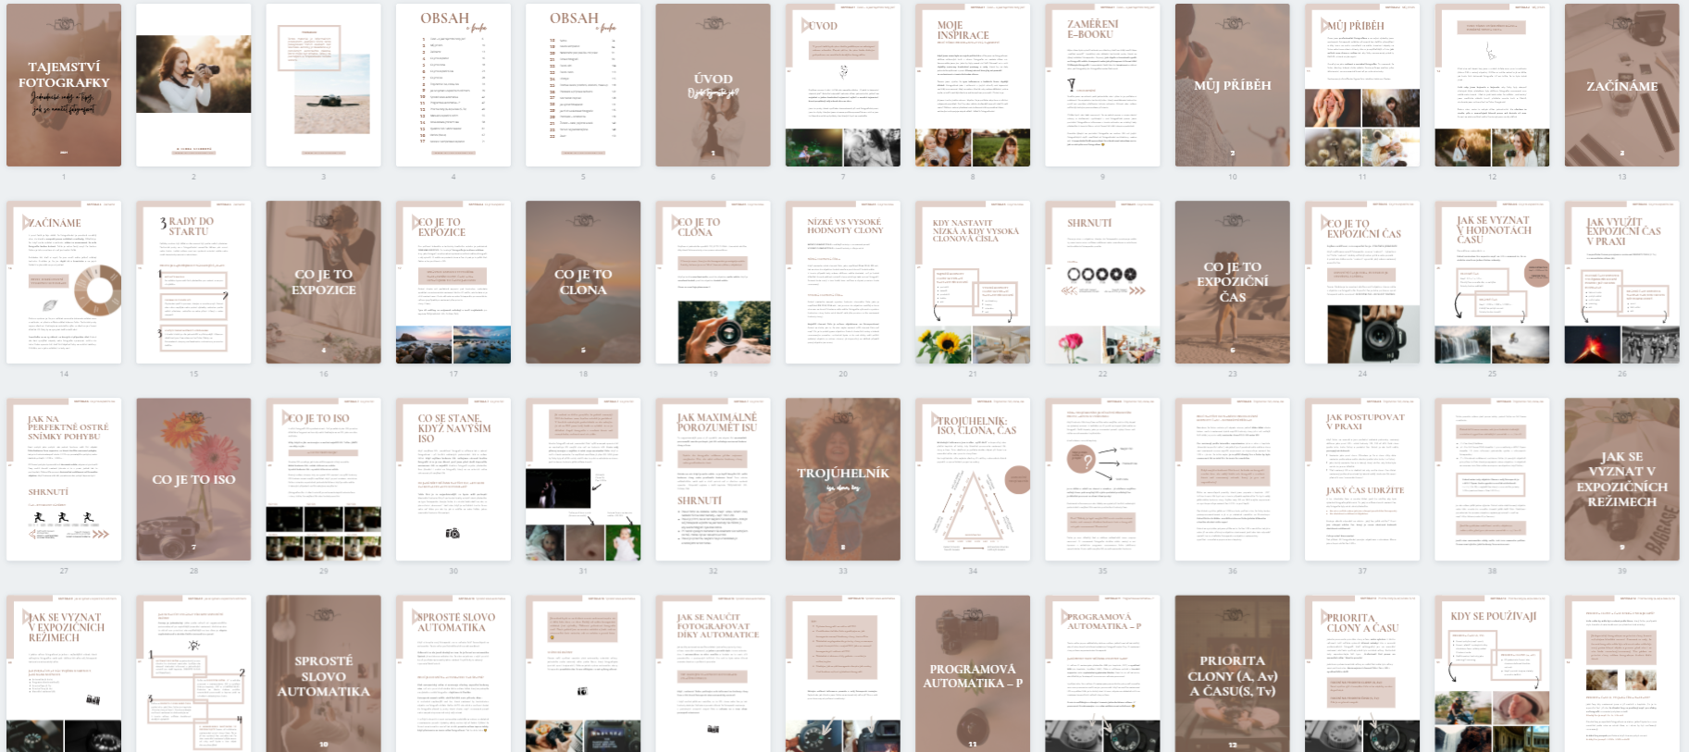Select the 'Můj příběh' chapter cover, page 10
The width and height of the screenshot is (1689, 752).
tap(1233, 85)
